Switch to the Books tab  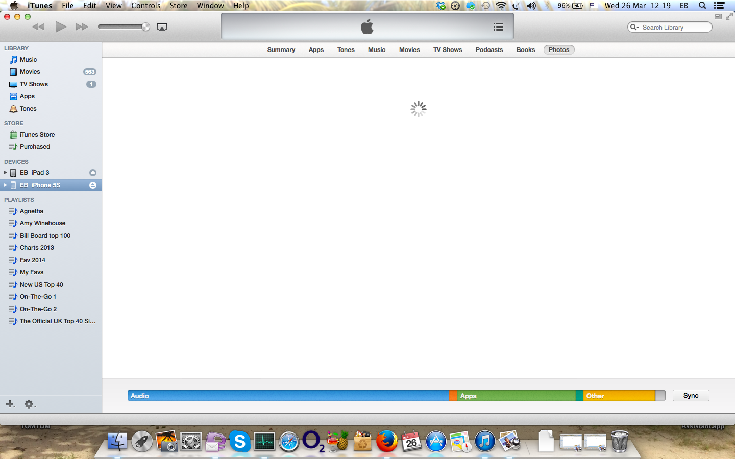point(526,50)
